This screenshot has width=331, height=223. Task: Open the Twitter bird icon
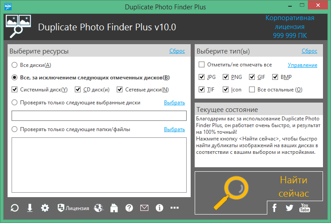pyautogui.click(x=289, y=208)
